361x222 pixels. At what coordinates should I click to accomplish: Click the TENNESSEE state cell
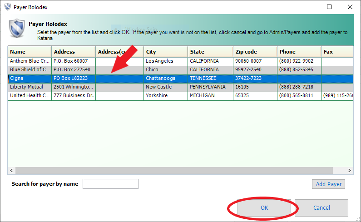tap(210, 78)
